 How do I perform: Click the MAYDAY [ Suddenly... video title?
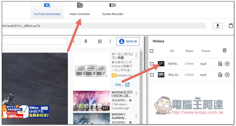click(x=119, y=116)
